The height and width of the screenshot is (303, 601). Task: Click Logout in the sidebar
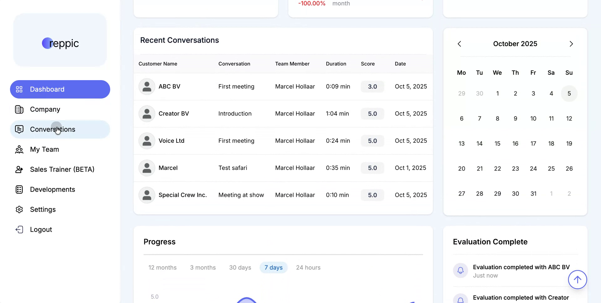(41, 229)
